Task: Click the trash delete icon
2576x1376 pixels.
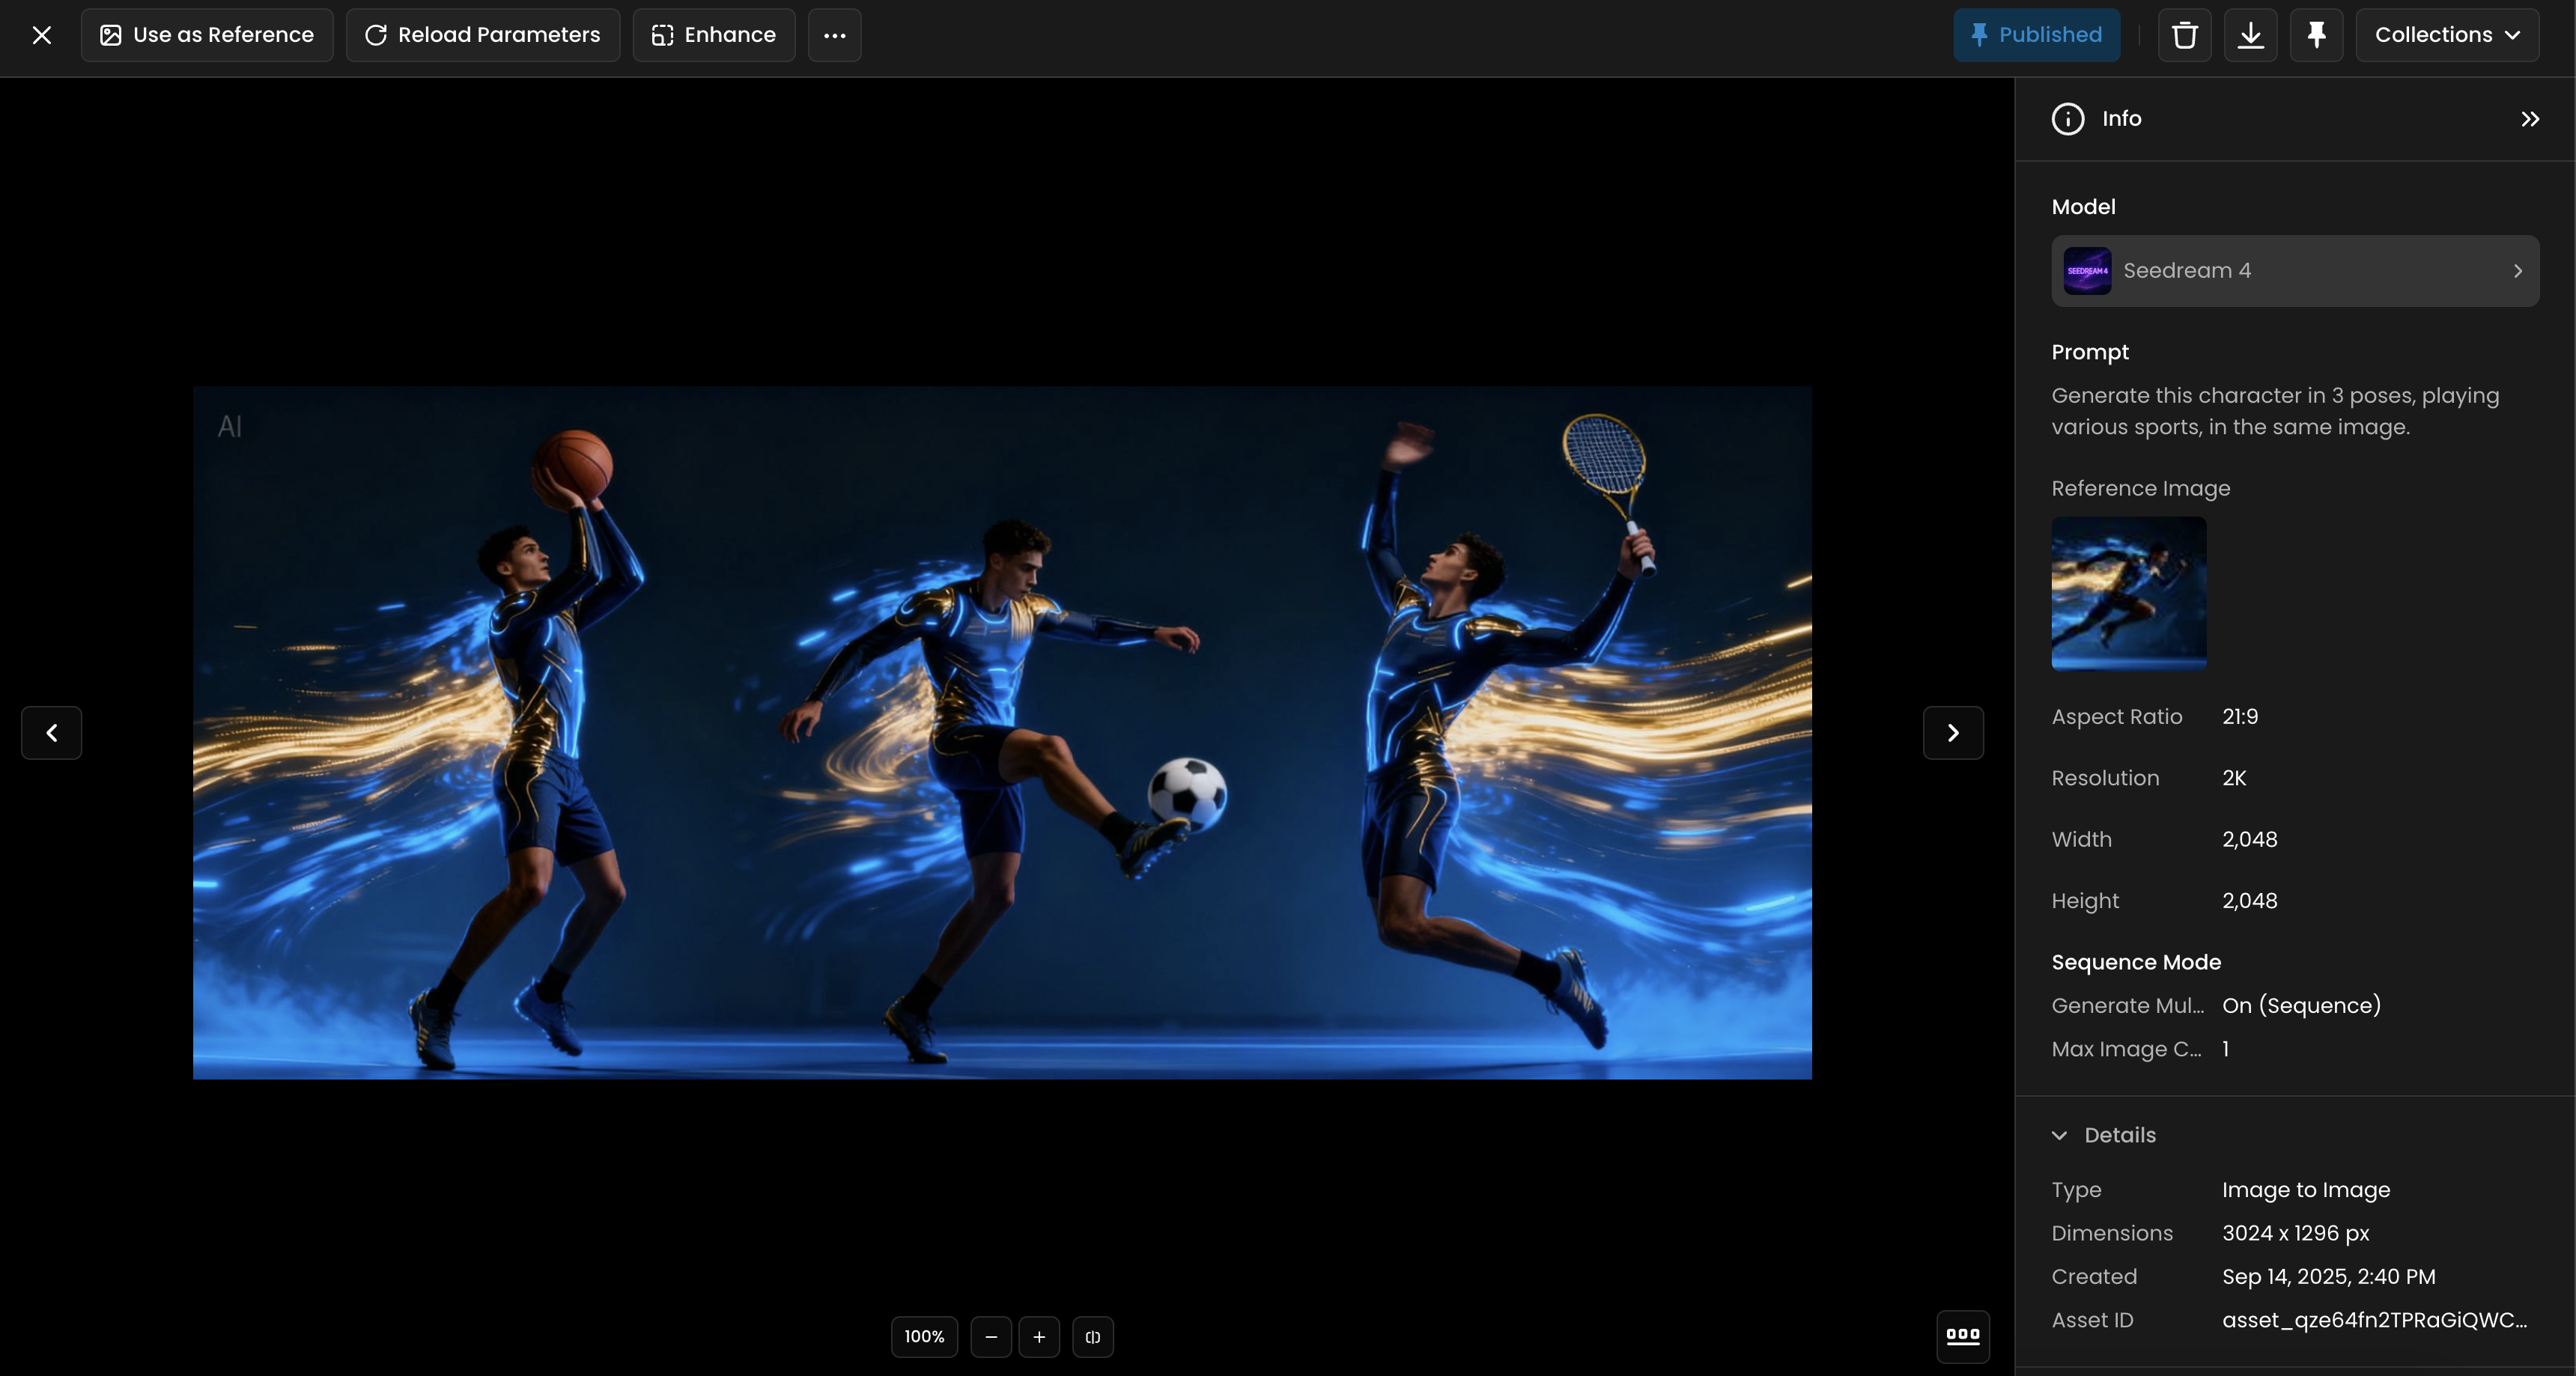Action: coord(2184,35)
